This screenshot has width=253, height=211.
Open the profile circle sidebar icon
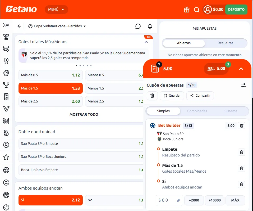6,145
